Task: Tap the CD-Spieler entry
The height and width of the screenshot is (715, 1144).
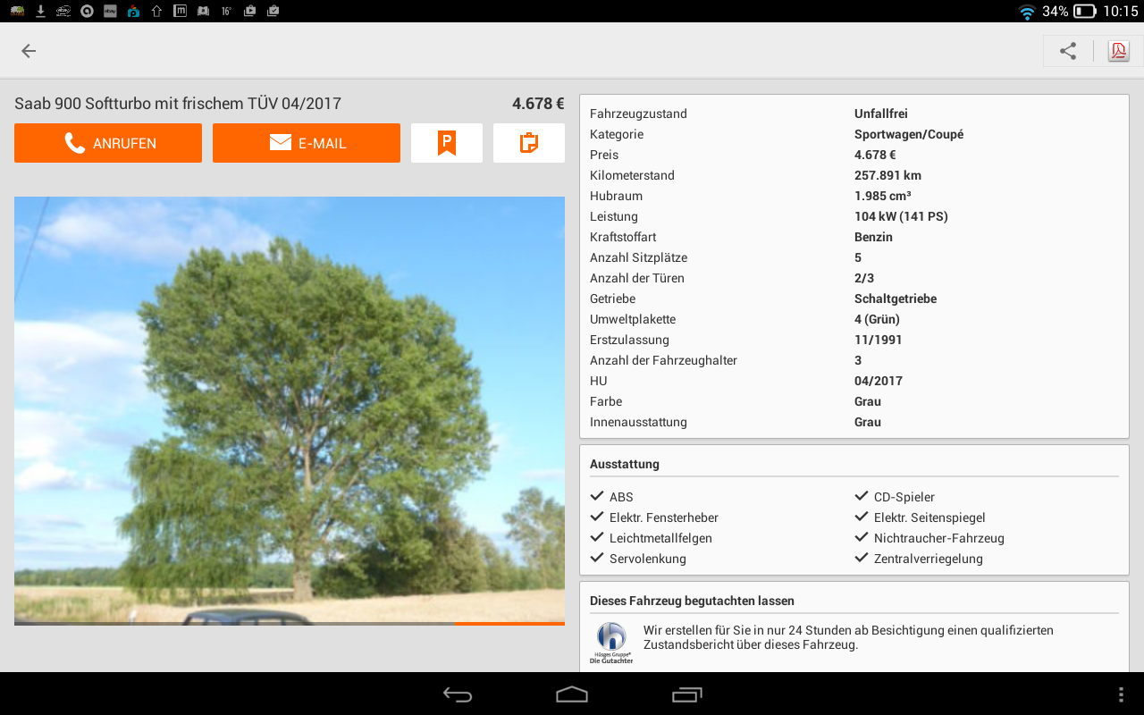Action: point(895,497)
